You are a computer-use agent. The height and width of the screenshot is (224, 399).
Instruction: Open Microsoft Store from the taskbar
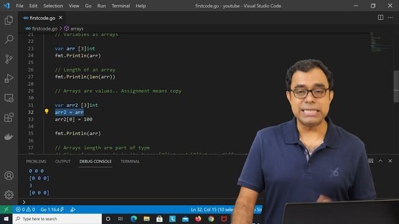pos(160,219)
